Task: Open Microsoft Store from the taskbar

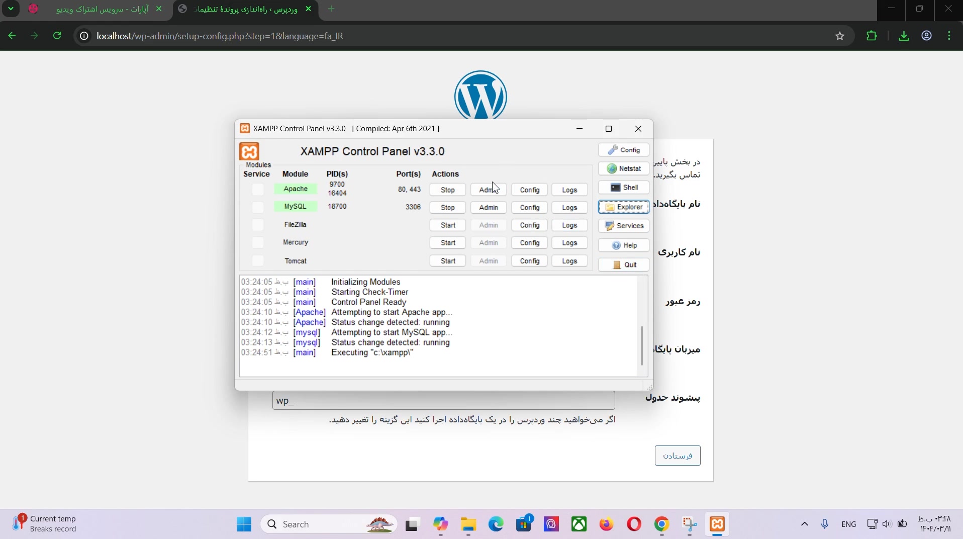Action: tap(524, 524)
